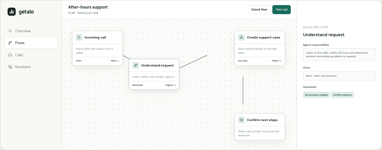Click the Success output on Create support case

243,61
